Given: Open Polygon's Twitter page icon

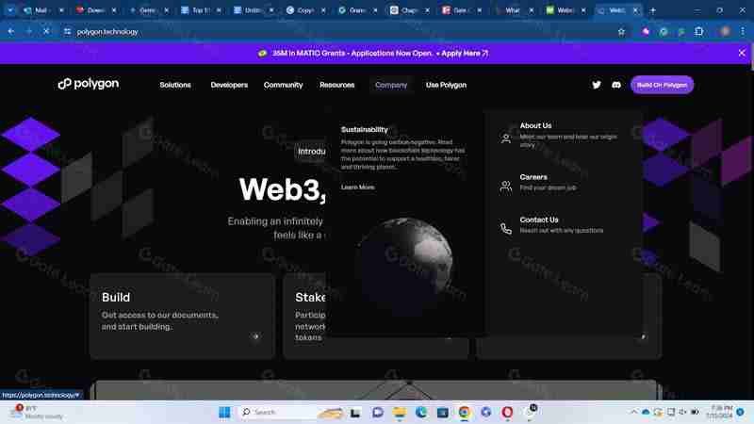Looking at the screenshot, I should pos(596,85).
